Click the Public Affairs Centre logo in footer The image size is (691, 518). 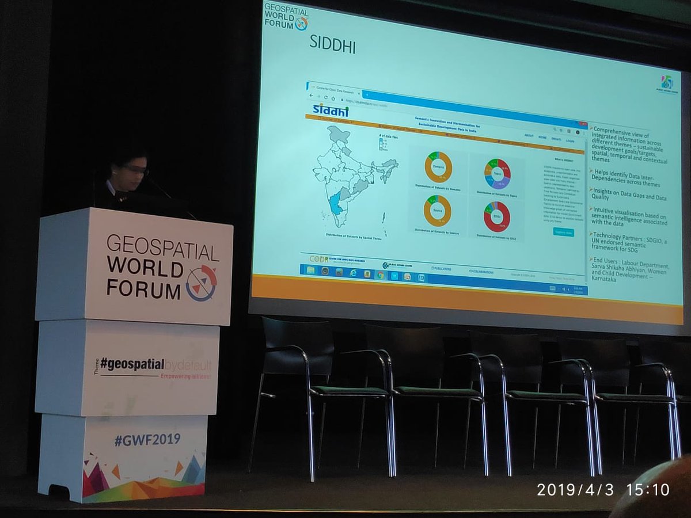(x=386, y=265)
